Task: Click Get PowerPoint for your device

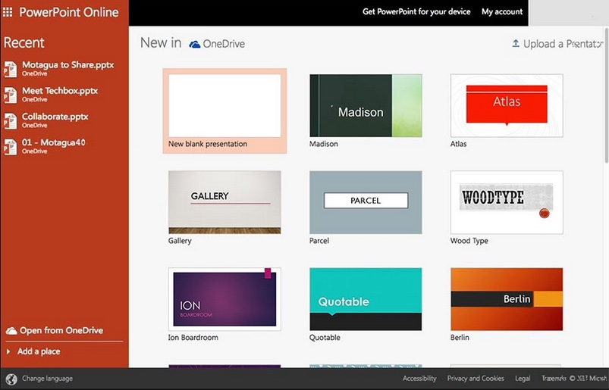Action: click(416, 12)
